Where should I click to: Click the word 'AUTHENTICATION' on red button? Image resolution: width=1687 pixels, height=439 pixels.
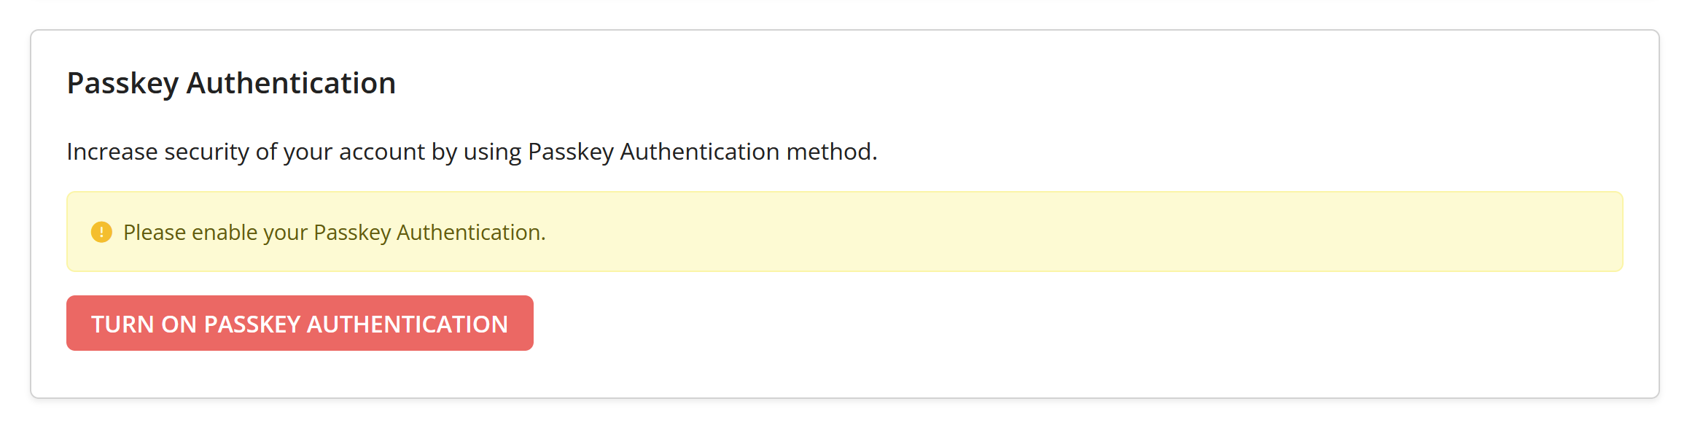(x=408, y=324)
